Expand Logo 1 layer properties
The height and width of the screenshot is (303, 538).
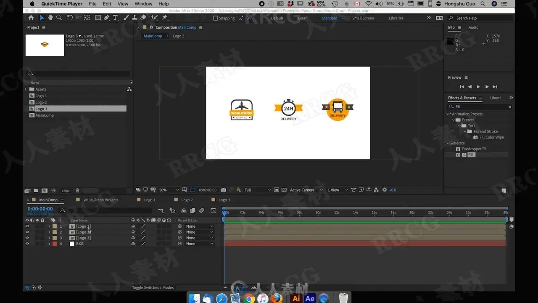click(49, 226)
